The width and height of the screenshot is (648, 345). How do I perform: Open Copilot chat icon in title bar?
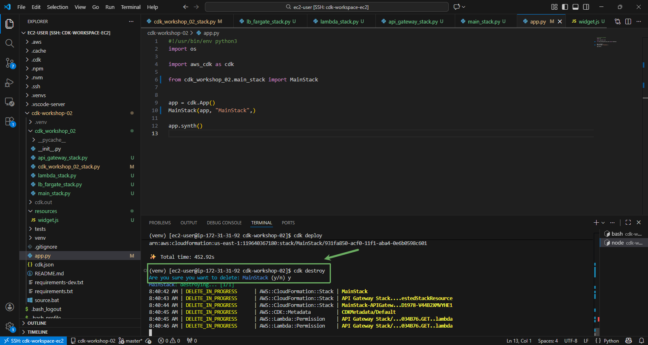(x=457, y=7)
